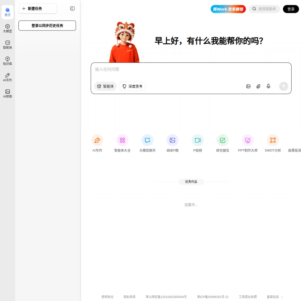Click the image upload icon in the input box

pos(248,87)
